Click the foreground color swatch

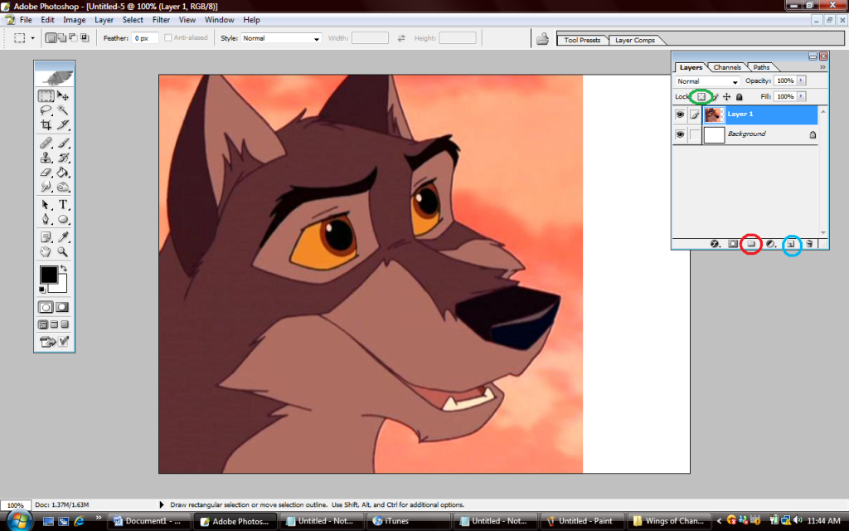pyautogui.click(x=48, y=275)
